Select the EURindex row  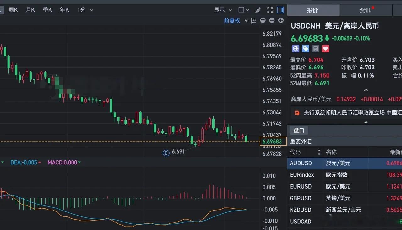pos(345,175)
